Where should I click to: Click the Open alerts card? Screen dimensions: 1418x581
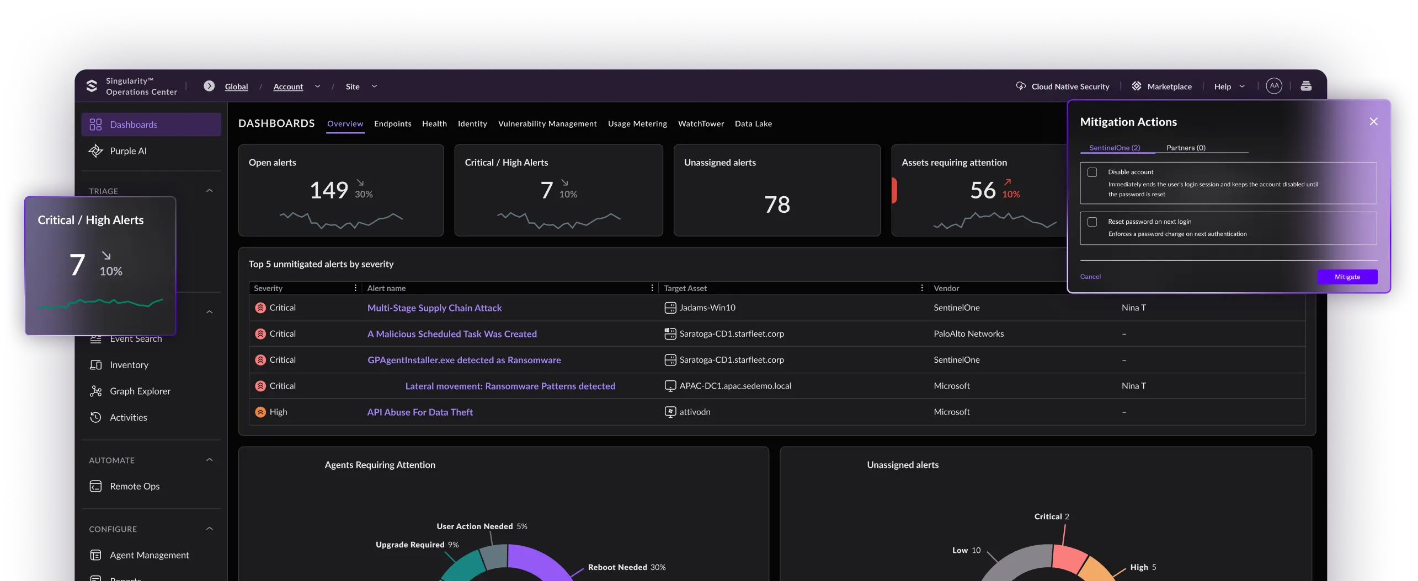coord(341,190)
